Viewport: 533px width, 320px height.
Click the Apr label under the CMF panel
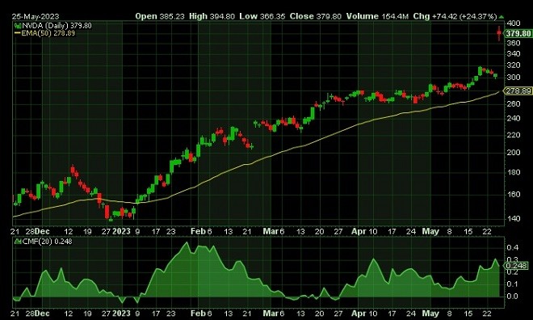[359, 314]
